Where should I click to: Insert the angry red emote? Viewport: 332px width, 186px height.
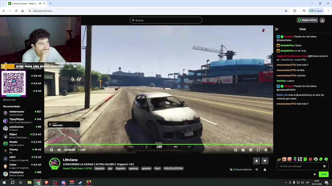point(310,159)
